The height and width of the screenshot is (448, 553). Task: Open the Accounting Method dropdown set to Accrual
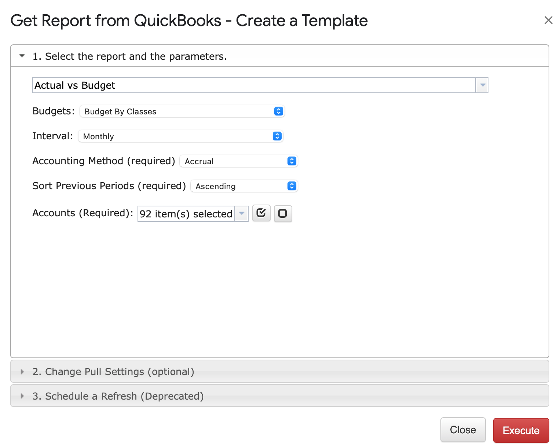coord(239,161)
